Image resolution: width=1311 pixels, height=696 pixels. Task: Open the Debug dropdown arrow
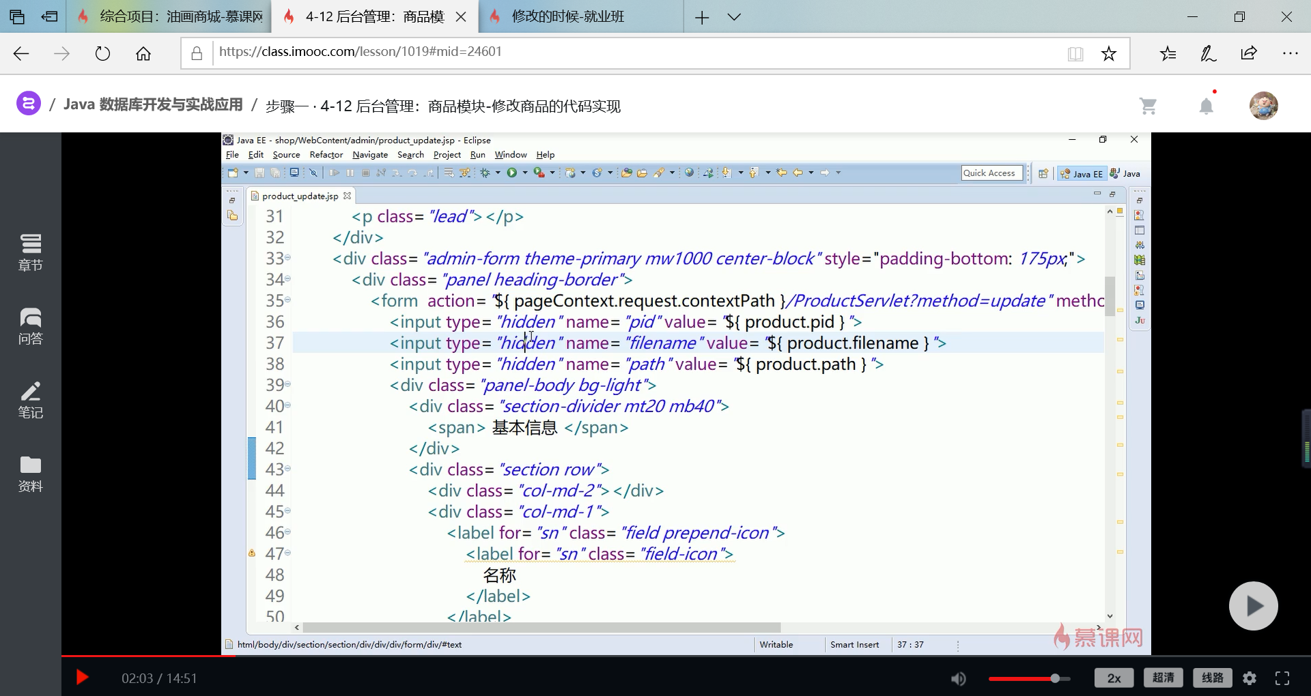click(498, 173)
